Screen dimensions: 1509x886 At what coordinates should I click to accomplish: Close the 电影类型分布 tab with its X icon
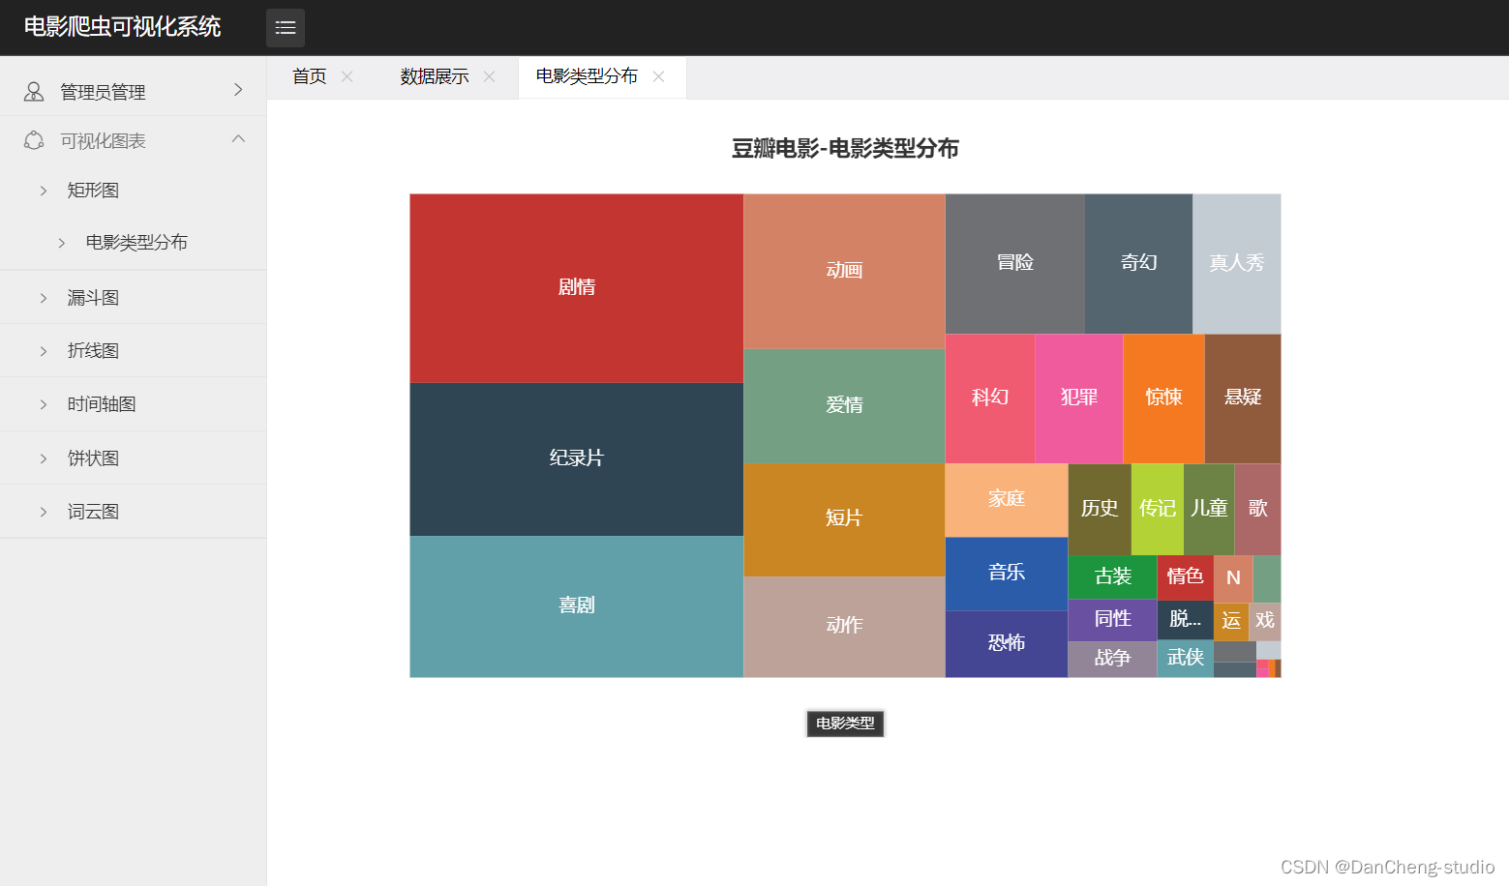click(x=658, y=76)
